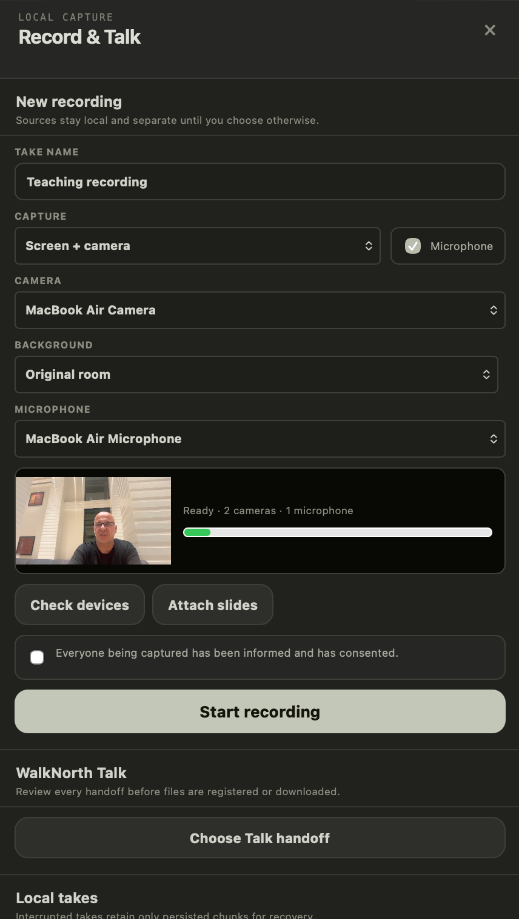Toggle the Microphone checkbox
The width and height of the screenshot is (519, 919).
[x=413, y=246]
